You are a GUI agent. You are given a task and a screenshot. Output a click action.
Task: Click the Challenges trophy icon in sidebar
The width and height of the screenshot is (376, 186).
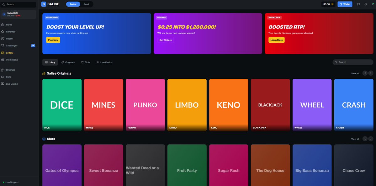(x=3, y=45)
